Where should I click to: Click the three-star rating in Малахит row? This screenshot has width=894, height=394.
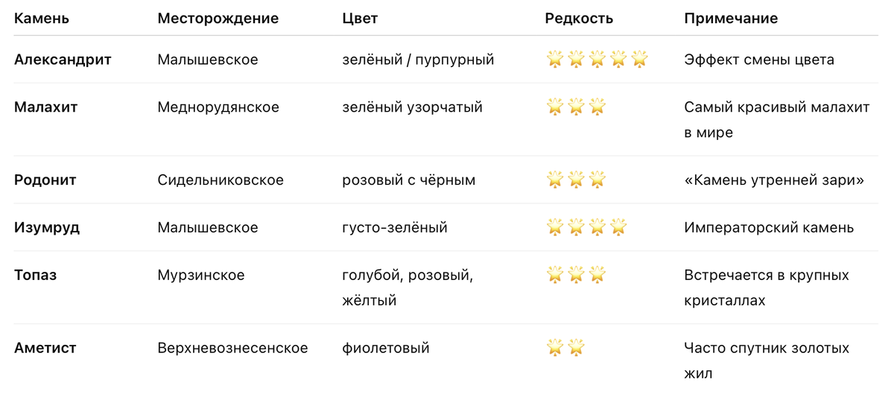(x=577, y=107)
